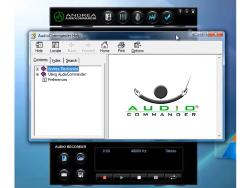The height and width of the screenshot is (188, 251).
Task: Select the Andrea Electronics topic
Action: point(63,69)
